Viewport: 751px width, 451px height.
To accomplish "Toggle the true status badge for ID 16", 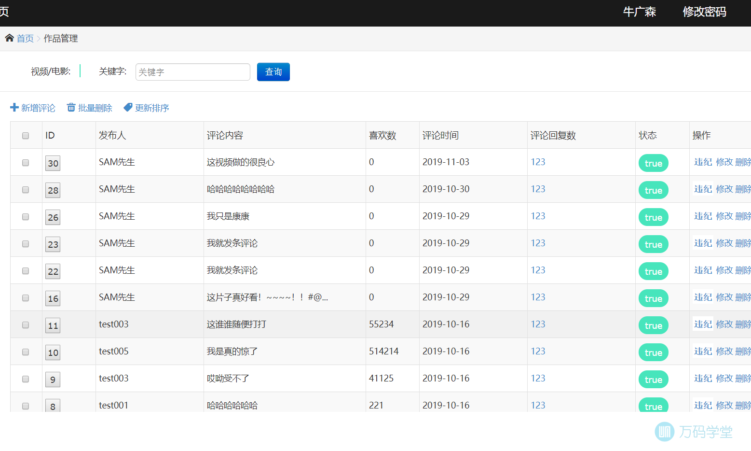I will pos(654,298).
